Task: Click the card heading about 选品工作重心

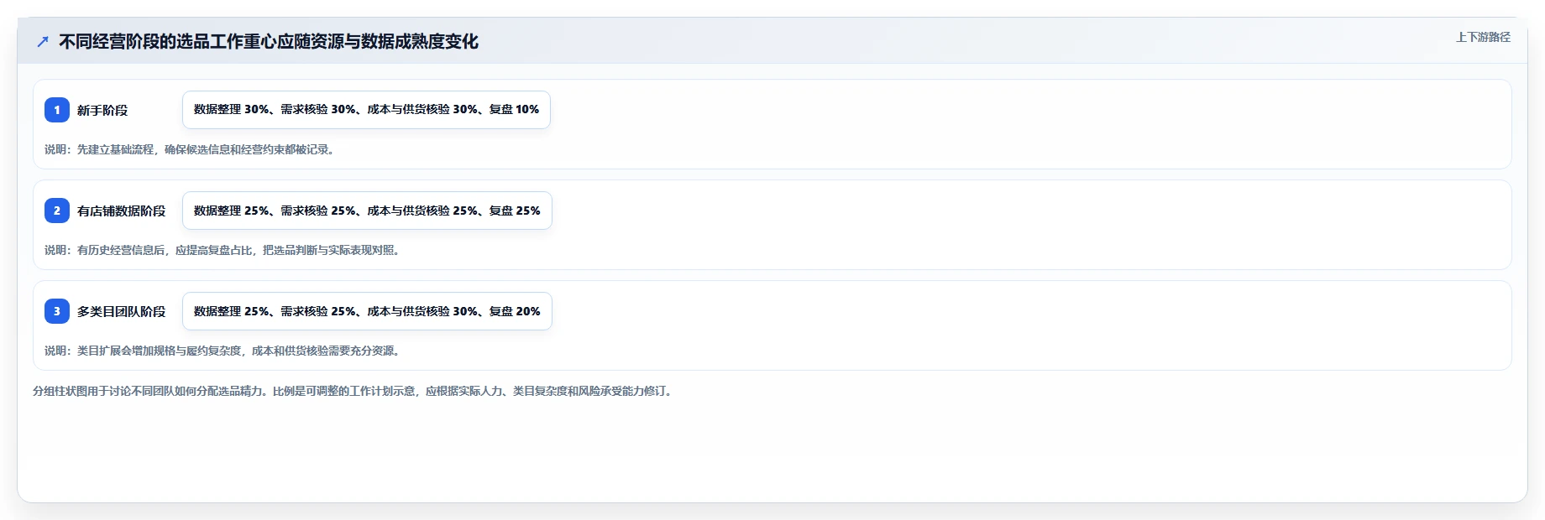Action: click(x=269, y=41)
